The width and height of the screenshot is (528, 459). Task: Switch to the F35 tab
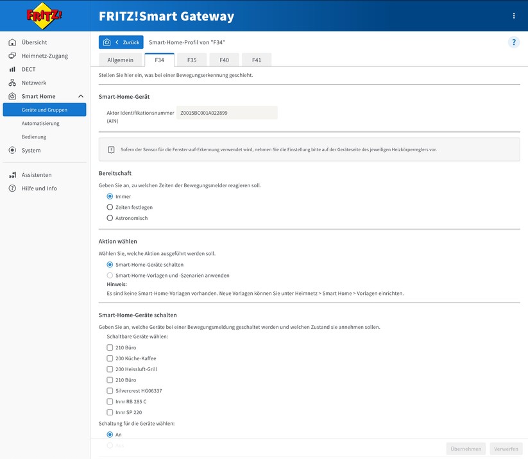[192, 59]
